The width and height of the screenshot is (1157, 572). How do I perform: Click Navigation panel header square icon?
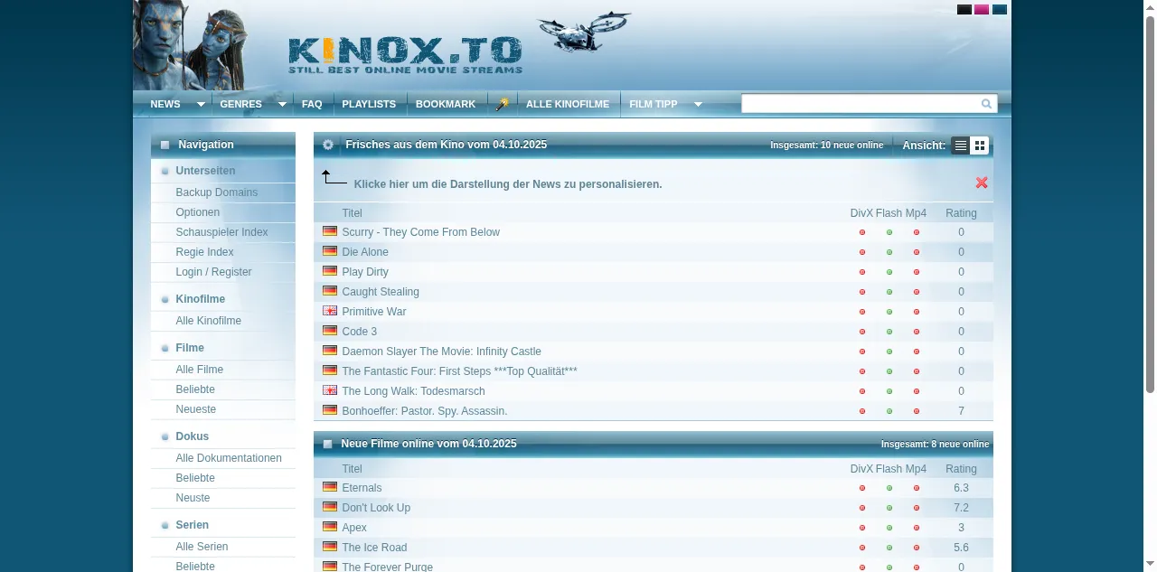pos(165,145)
